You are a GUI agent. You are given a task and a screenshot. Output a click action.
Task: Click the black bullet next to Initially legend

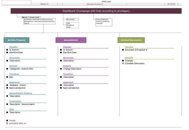tap(7, 120)
